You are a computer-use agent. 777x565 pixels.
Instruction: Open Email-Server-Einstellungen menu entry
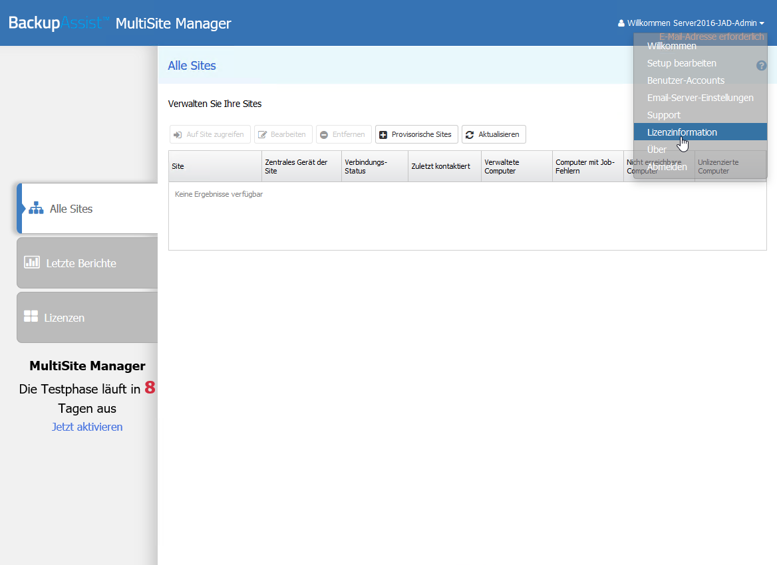(700, 98)
